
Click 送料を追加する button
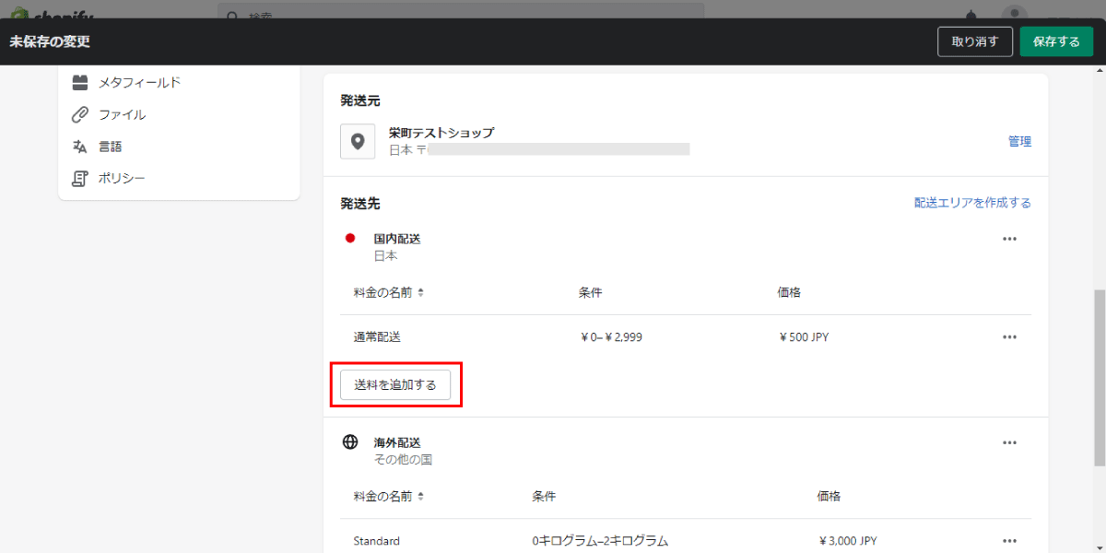pos(395,385)
